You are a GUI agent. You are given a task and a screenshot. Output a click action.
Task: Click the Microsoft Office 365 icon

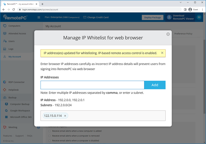(7, 117)
